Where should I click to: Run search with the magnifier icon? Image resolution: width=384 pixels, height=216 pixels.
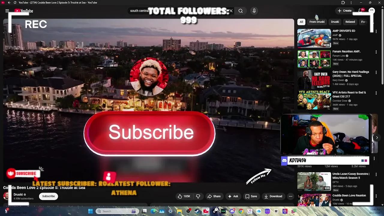[x=241, y=11]
